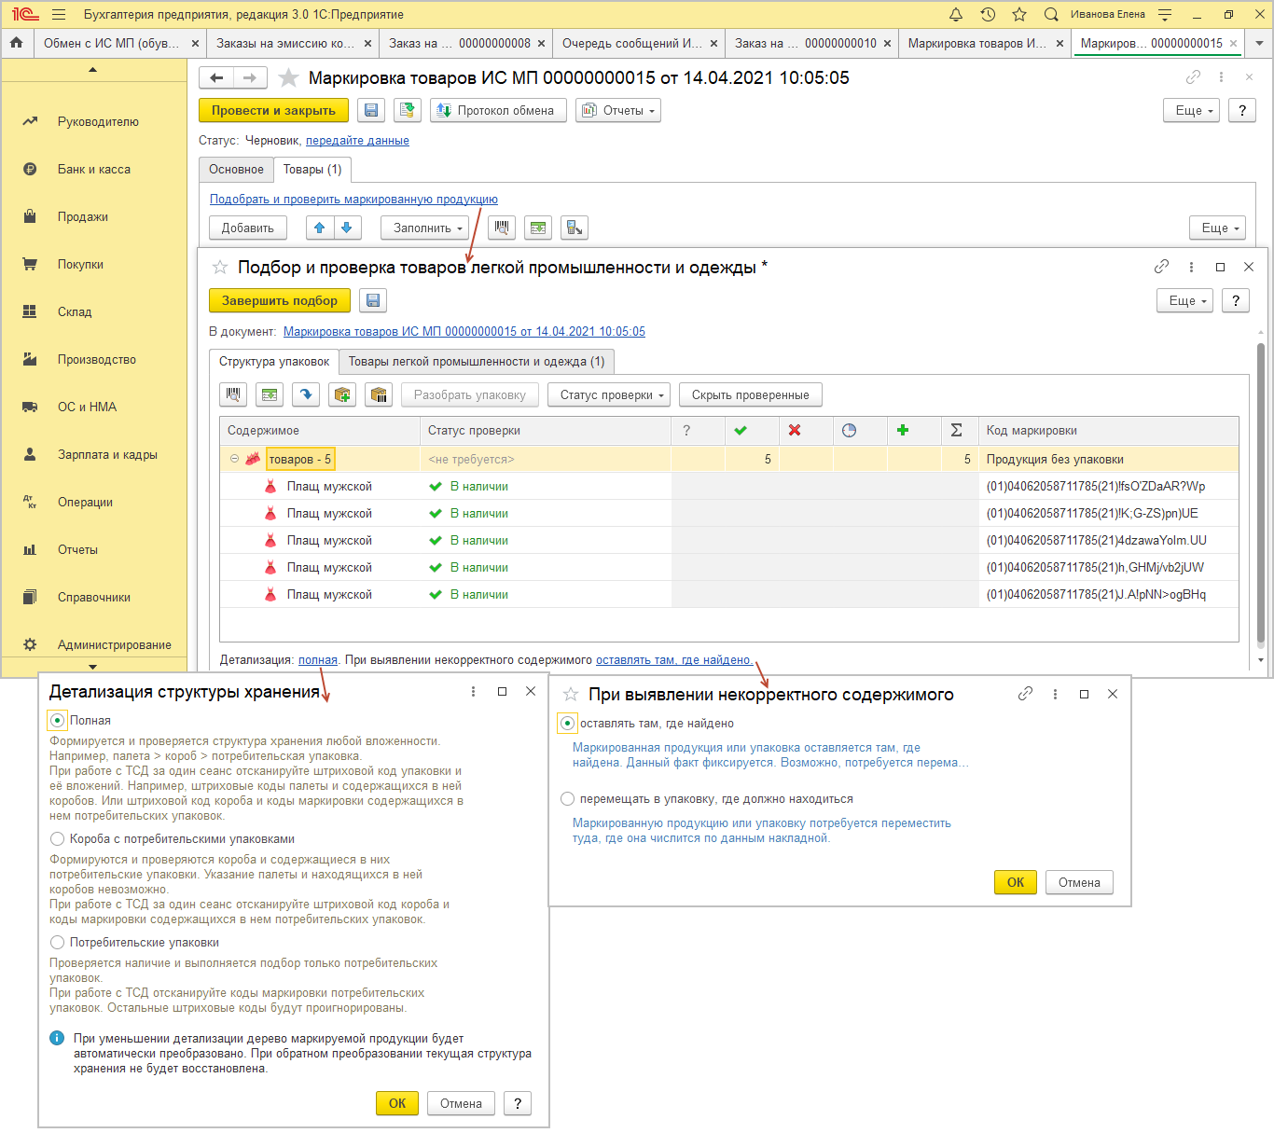This screenshot has height=1133, width=1274.
Task: Click the post document icon next to save
Action: [x=407, y=110]
